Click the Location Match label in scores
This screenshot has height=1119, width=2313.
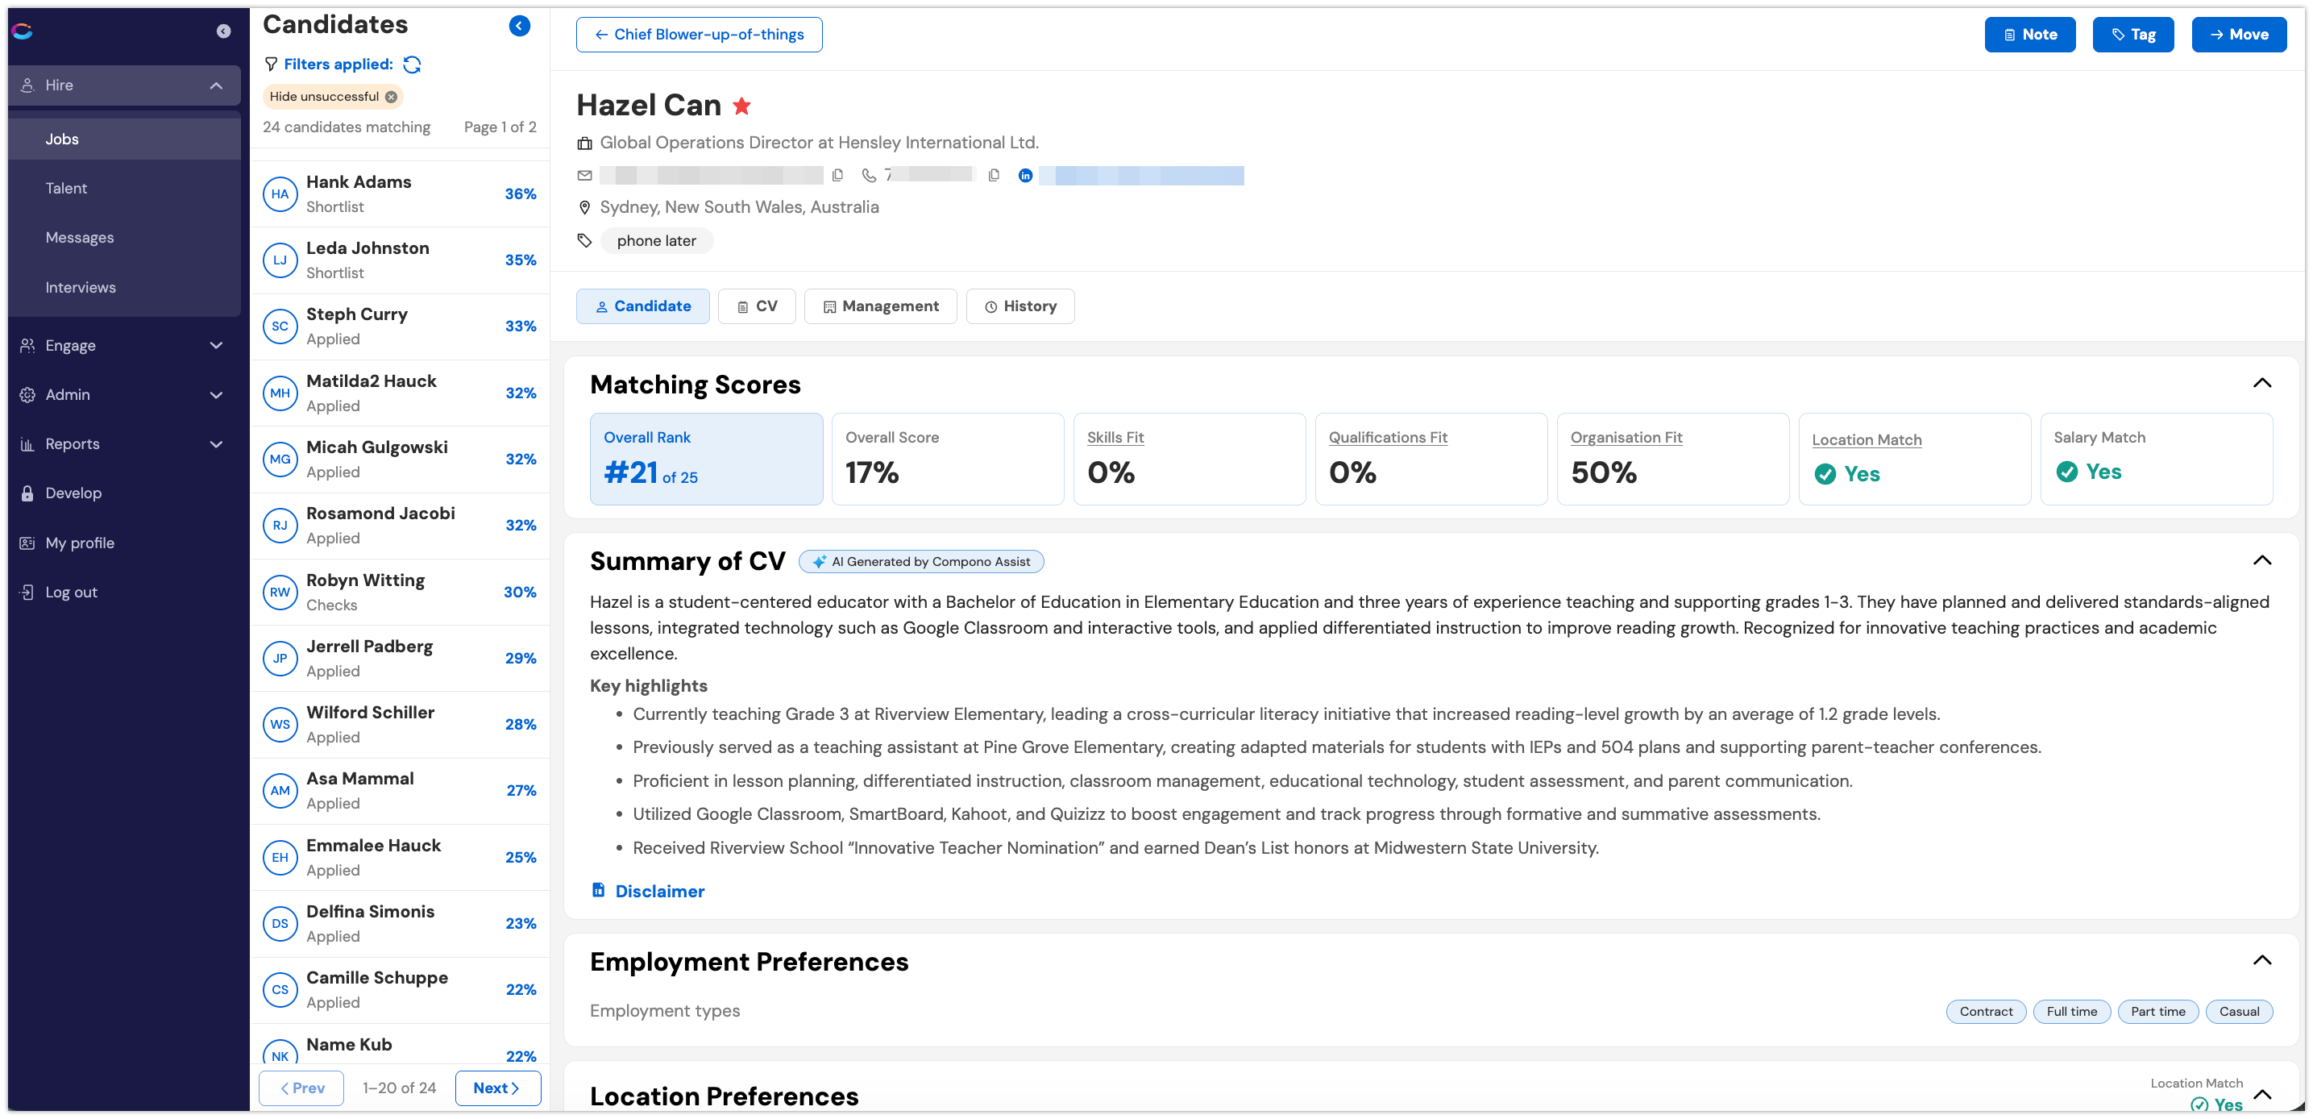click(x=1867, y=440)
